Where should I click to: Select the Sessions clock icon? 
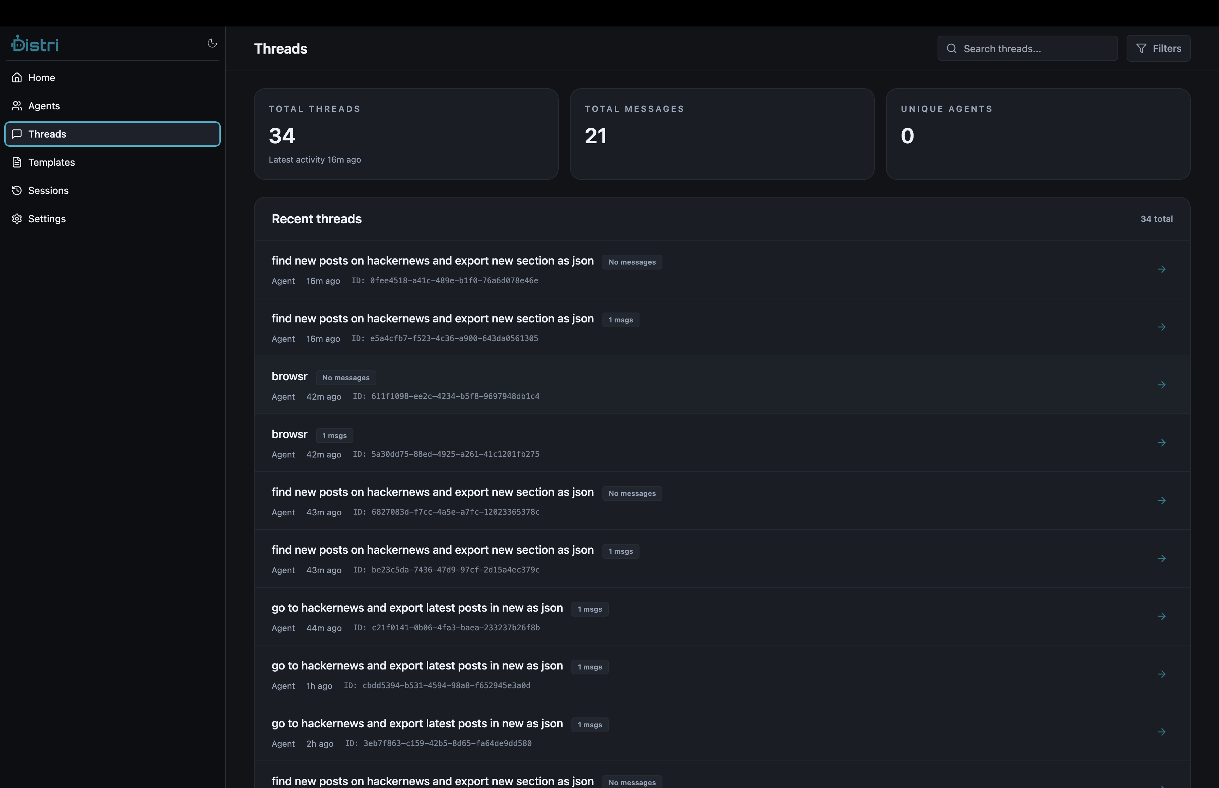pos(17,190)
